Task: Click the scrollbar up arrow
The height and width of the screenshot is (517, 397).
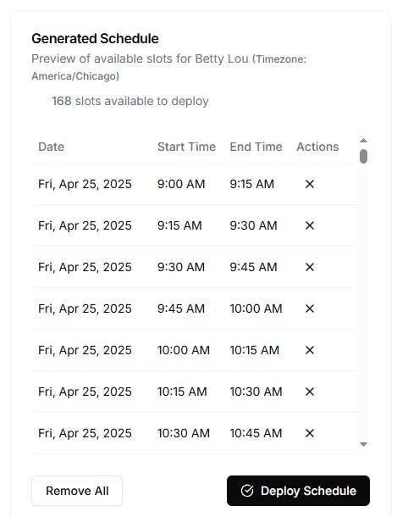Action: tap(363, 141)
